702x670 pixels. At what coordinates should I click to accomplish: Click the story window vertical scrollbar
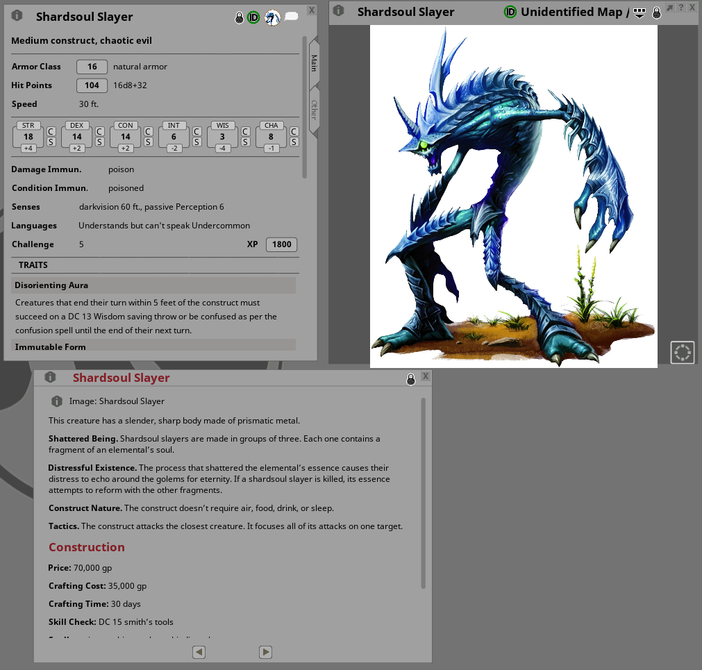point(423,492)
